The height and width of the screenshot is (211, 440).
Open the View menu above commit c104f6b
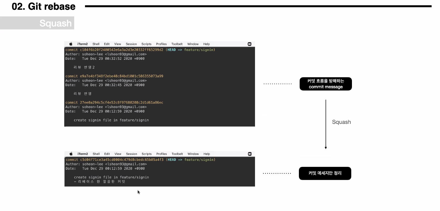(x=118, y=44)
